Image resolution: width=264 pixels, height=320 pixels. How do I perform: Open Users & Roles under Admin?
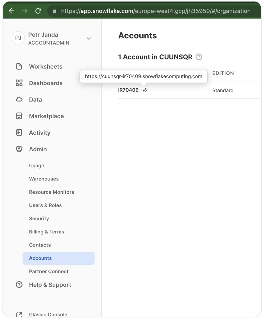pos(45,205)
